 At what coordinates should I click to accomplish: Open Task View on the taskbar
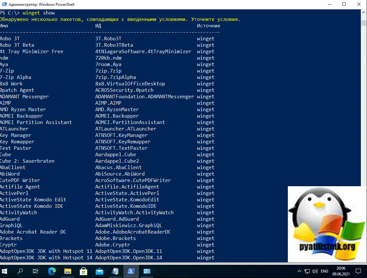click(x=36, y=271)
